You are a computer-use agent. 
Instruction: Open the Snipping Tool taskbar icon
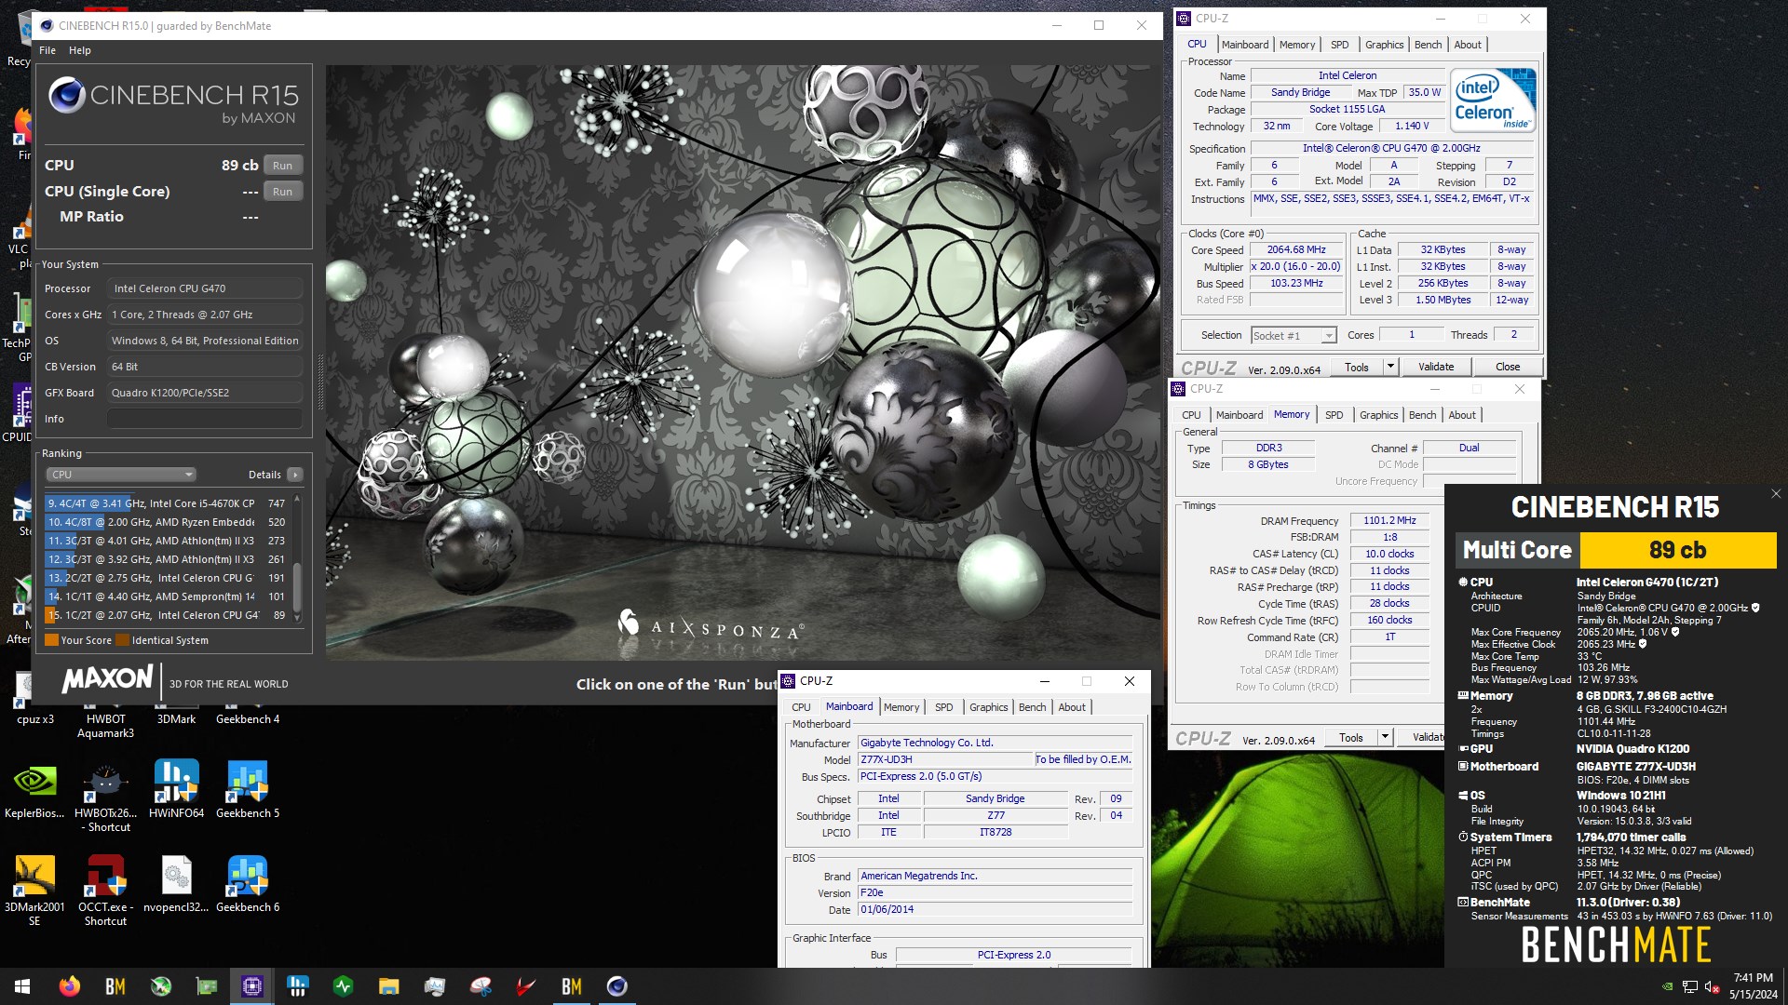tap(481, 986)
